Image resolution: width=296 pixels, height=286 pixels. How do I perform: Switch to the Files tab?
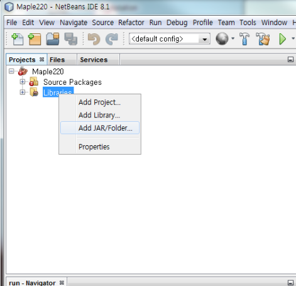tap(57, 60)
